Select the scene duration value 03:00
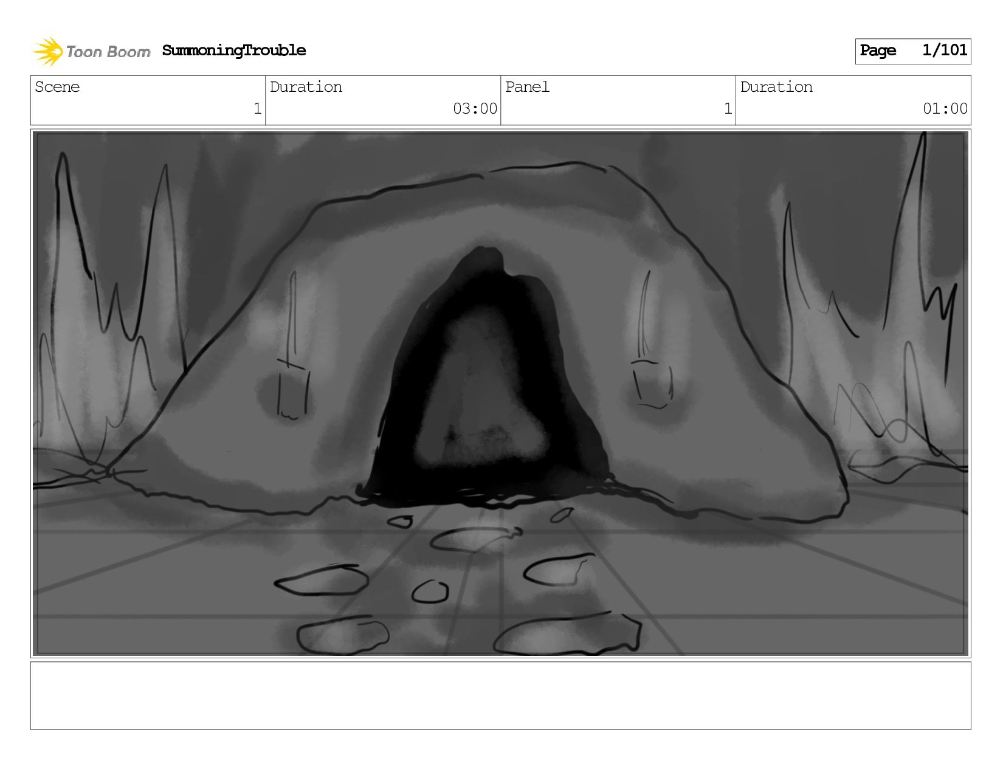 click(x=475, y=109)
